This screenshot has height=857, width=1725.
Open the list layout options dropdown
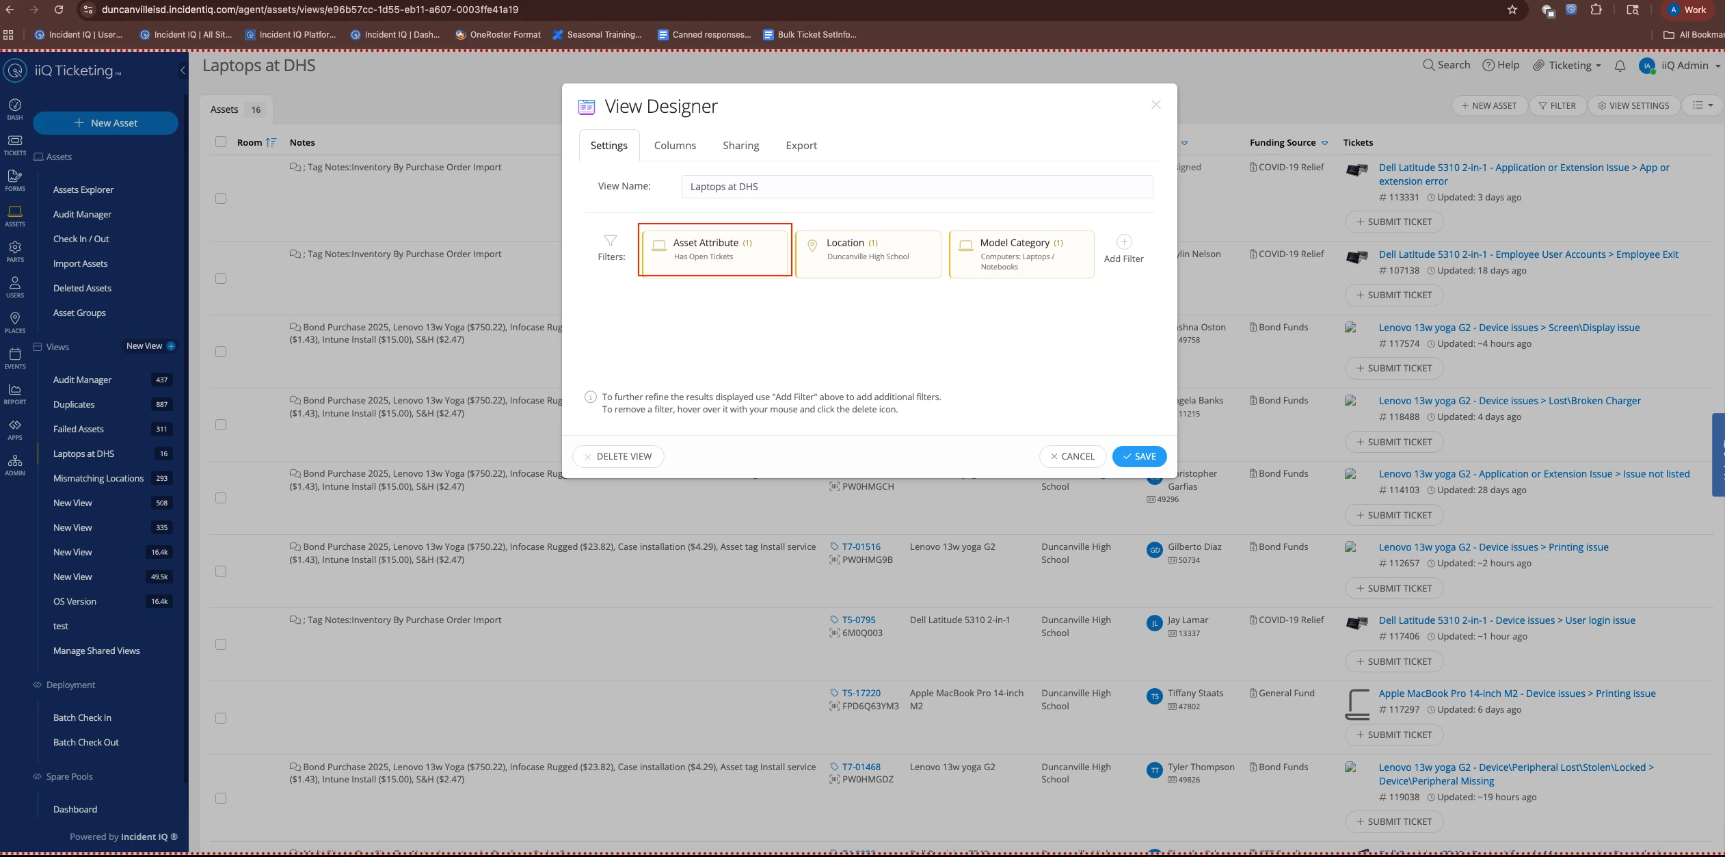(1702, 105)
